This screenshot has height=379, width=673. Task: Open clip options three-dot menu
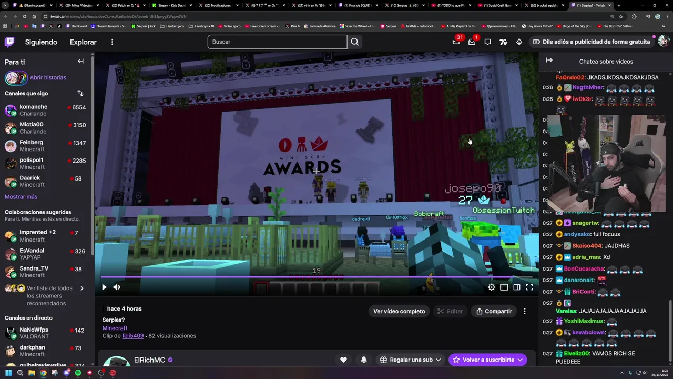pos(524,311)
